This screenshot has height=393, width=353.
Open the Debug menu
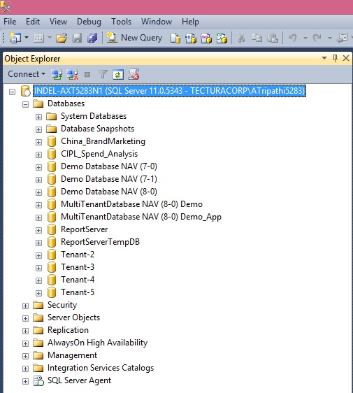click(x=89, y=22)
